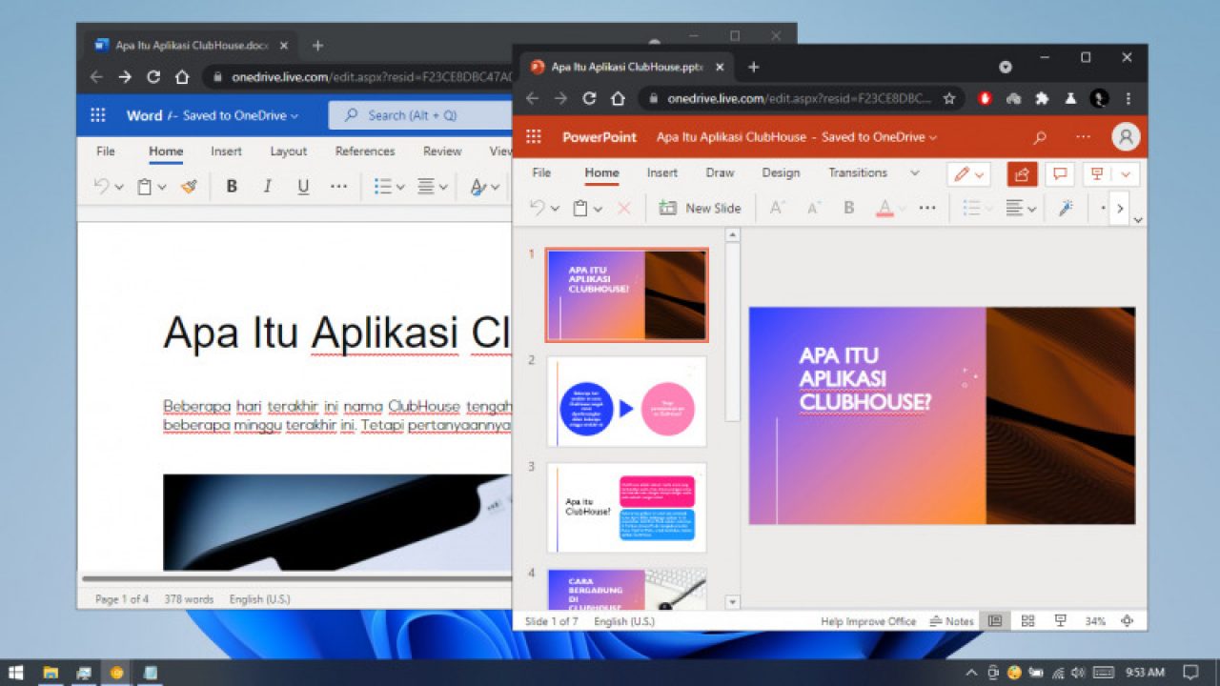The image size is (1220, 686).
Task: Open the PowerPoint app launcher grid
Action: tap(534, 137)
